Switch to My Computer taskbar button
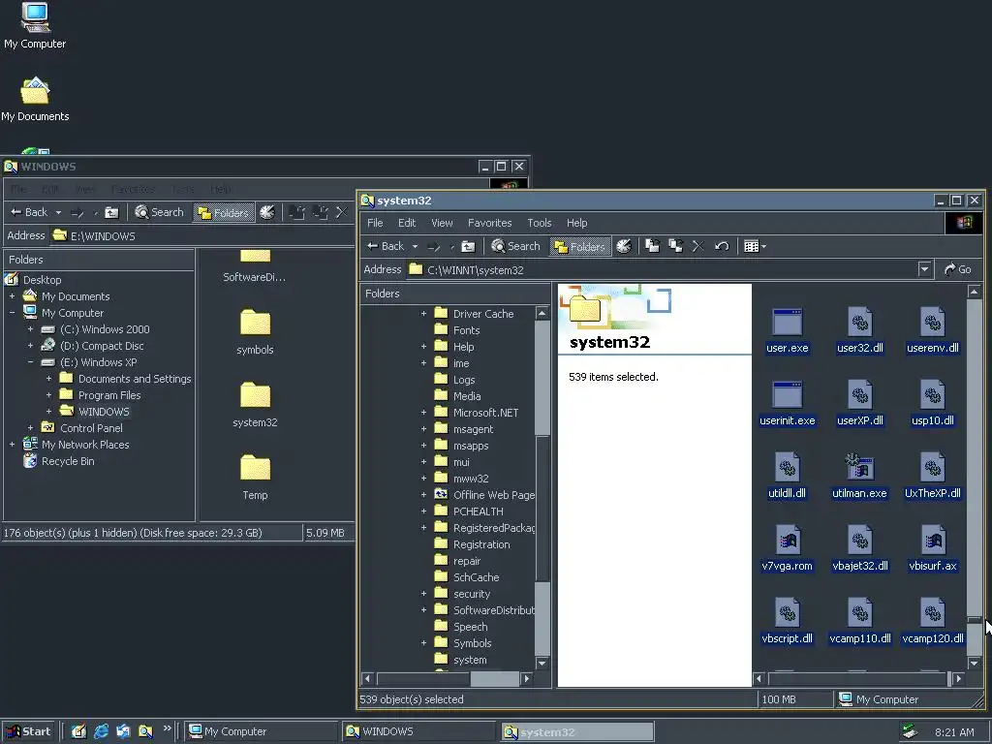This screenshot has width=992, height=744. click(x=262, y=731)
